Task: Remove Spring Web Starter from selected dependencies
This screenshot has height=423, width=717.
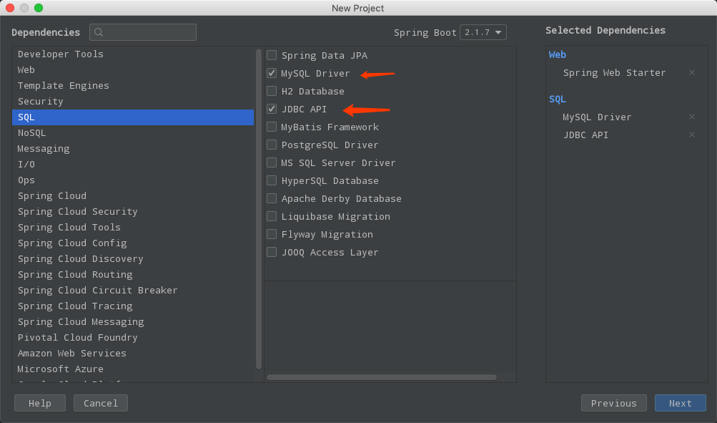Action: pos(692,72)
